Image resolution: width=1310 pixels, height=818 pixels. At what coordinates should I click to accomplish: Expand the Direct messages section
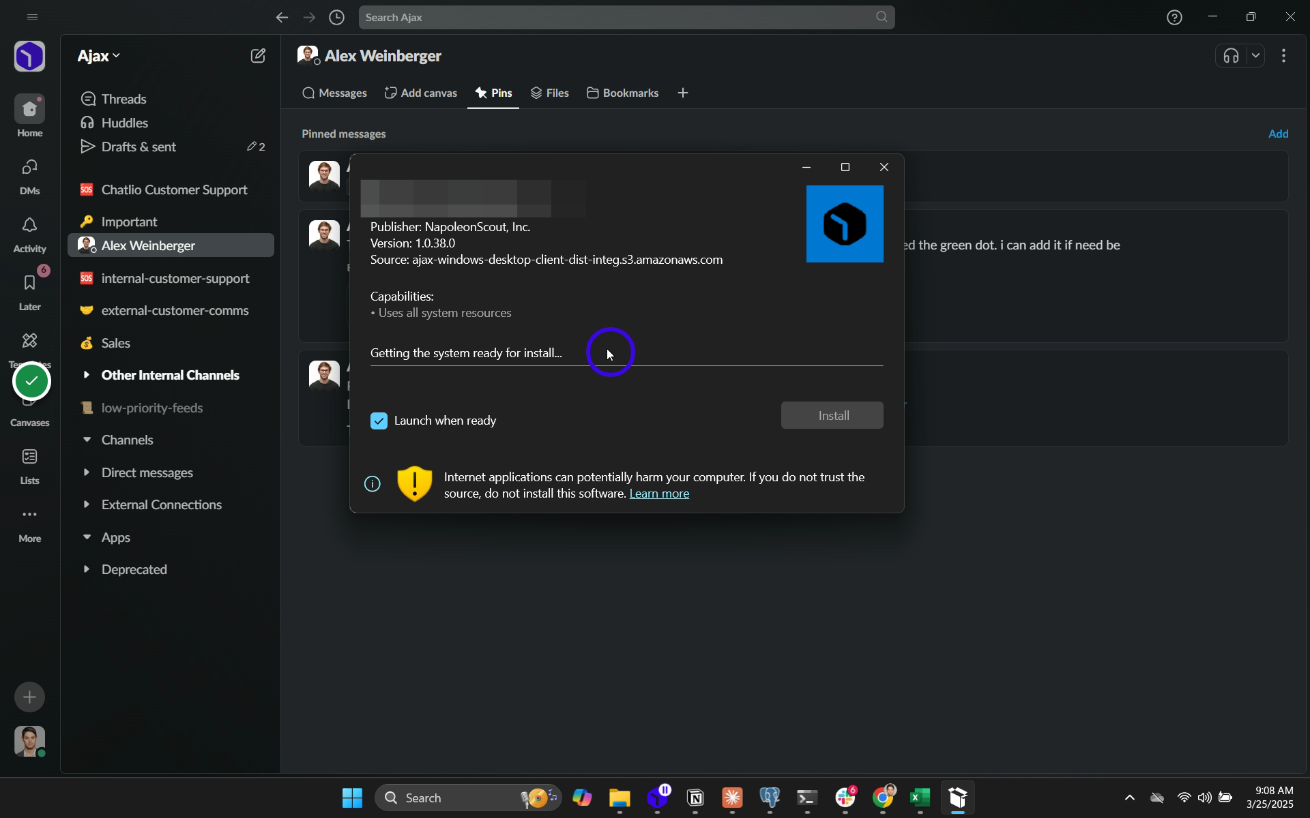86,472
